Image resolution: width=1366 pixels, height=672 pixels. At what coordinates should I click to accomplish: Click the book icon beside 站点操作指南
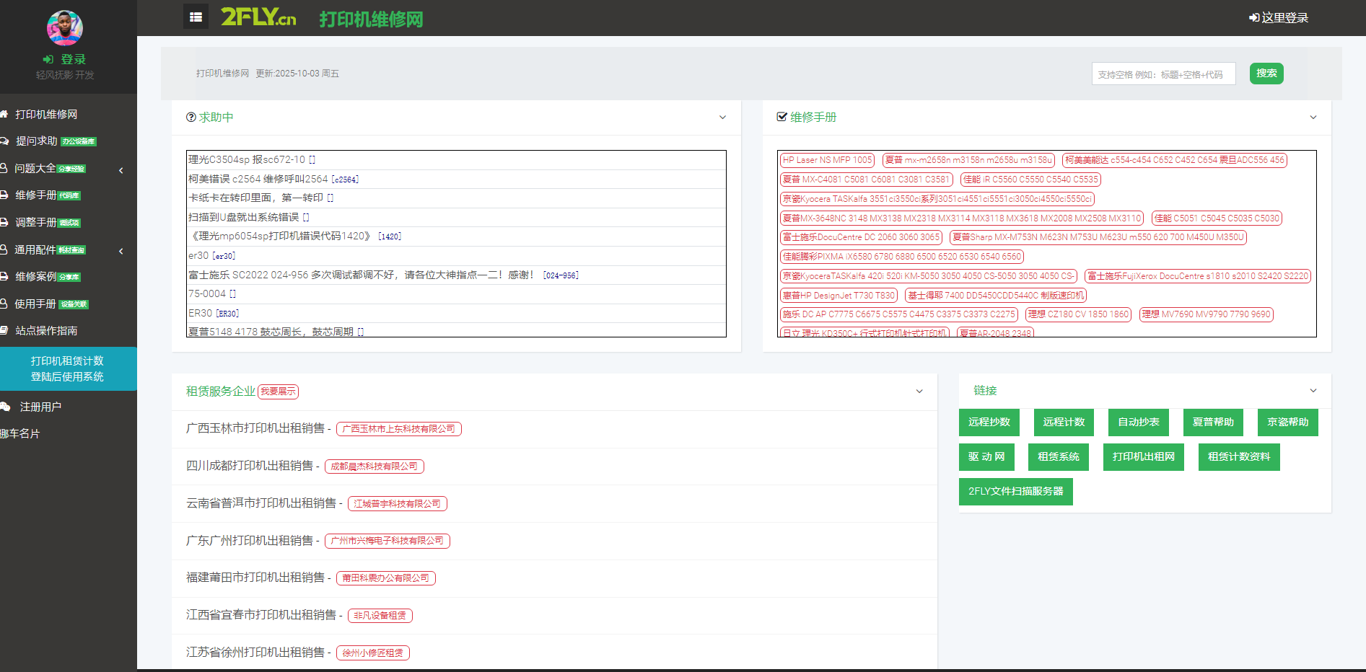point(4,330)
